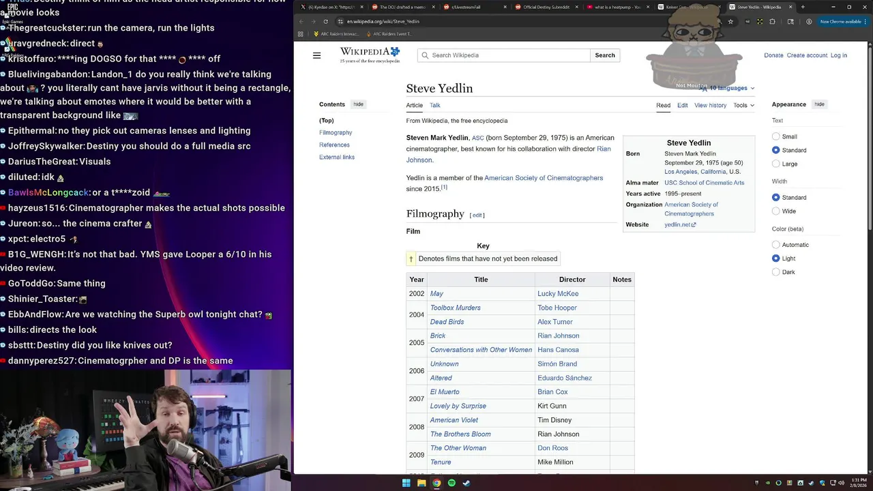Screen dimensions: 873x491
Task: Open American Society of Cinematographers link in intro
Action: (544, 178)
